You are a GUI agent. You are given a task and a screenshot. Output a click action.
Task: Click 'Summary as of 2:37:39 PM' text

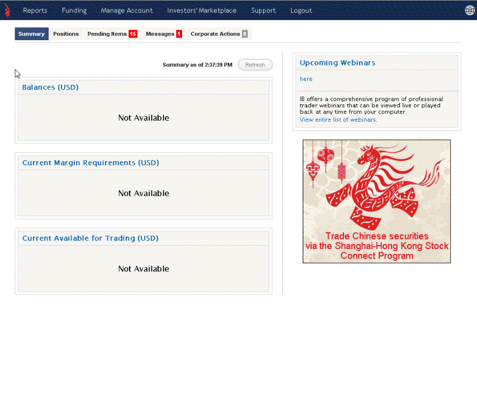pyautogui.click(x=197, y=65)
